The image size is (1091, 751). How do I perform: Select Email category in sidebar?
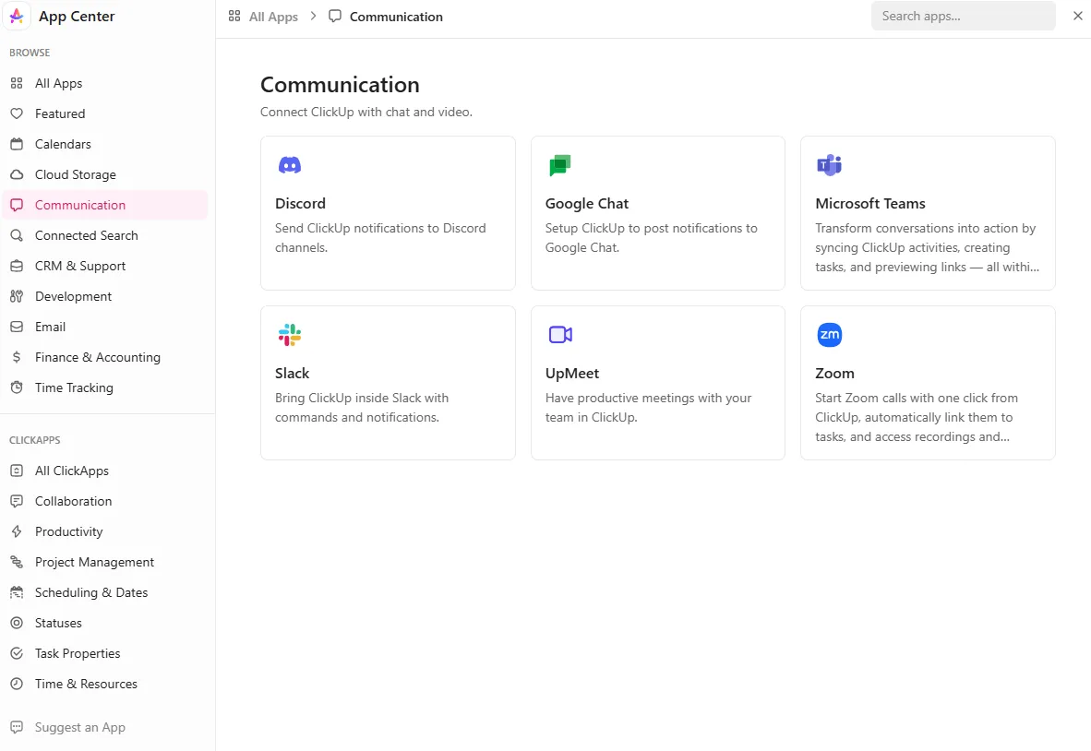[x=105, y=327]
